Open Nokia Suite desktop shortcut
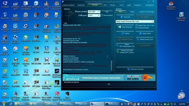This screenshot has width=189, height=106. point(26,27)
